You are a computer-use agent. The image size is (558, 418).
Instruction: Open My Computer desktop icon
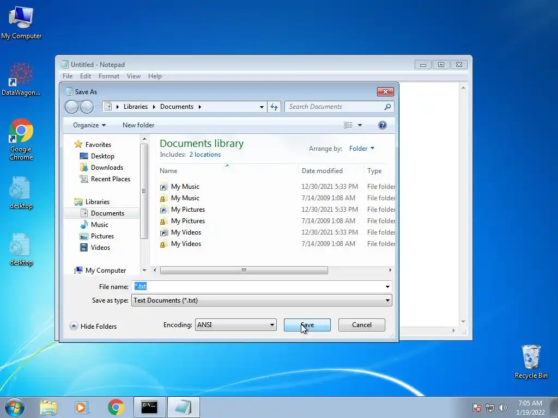point(21,22)
